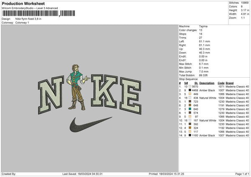Click the color swatch for stop 1
Image resolution: width=251 pixels, height=177 pixels.
click(190, 86)
